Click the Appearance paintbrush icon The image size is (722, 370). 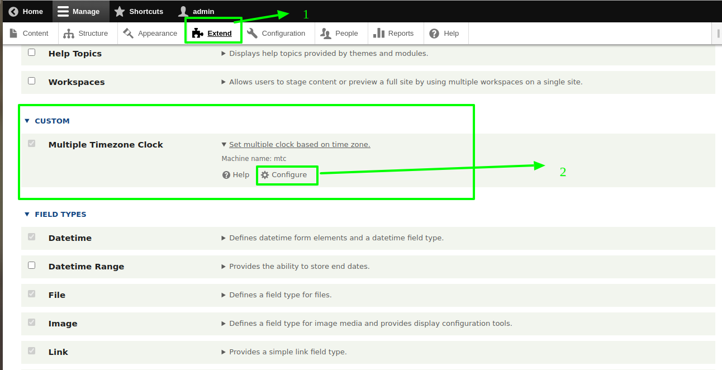pyautogui.click(x=129, y=34)
